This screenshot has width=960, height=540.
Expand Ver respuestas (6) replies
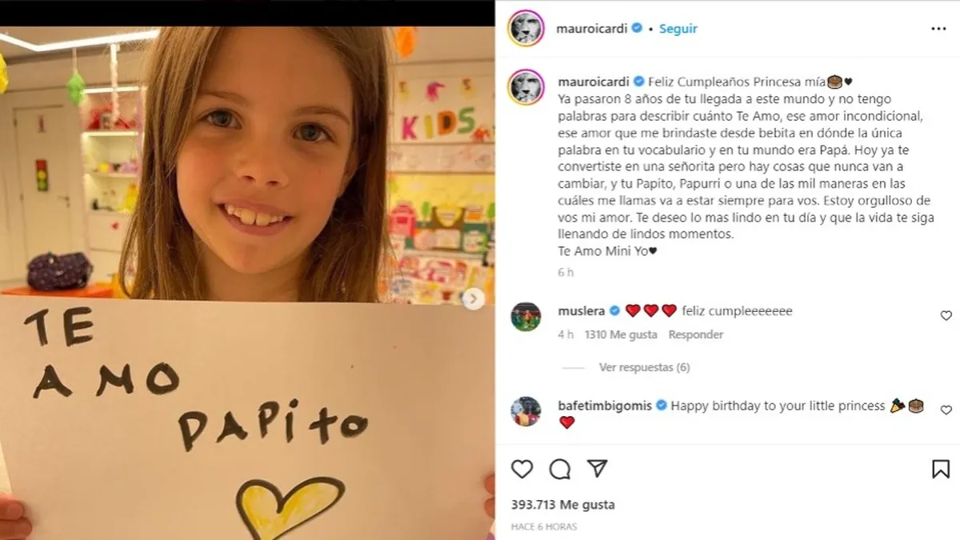tap(644, 367)
